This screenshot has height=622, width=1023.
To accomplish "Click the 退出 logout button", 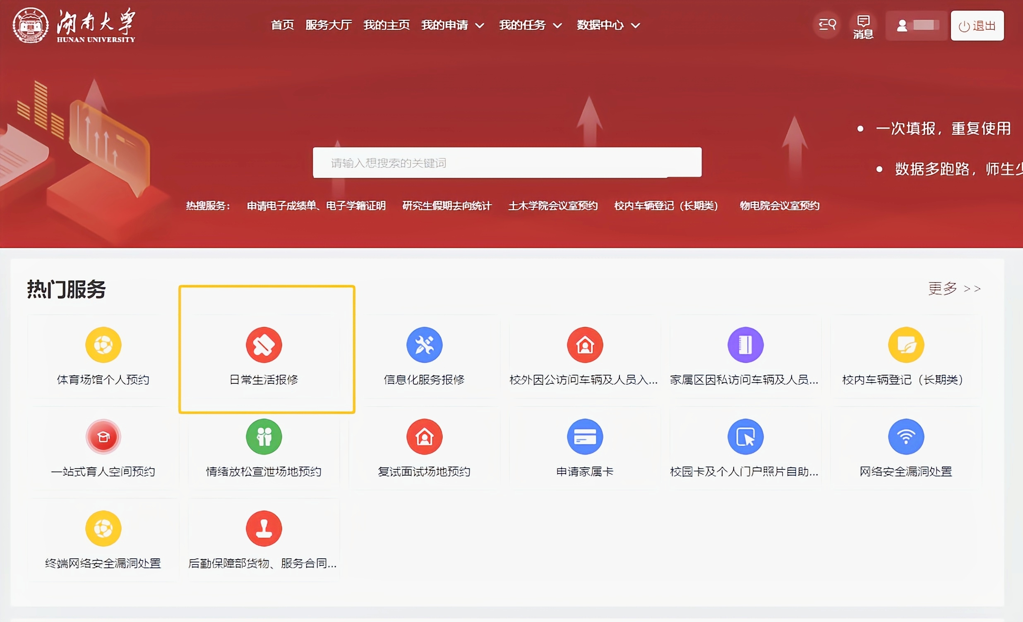I will pos(977,26).
